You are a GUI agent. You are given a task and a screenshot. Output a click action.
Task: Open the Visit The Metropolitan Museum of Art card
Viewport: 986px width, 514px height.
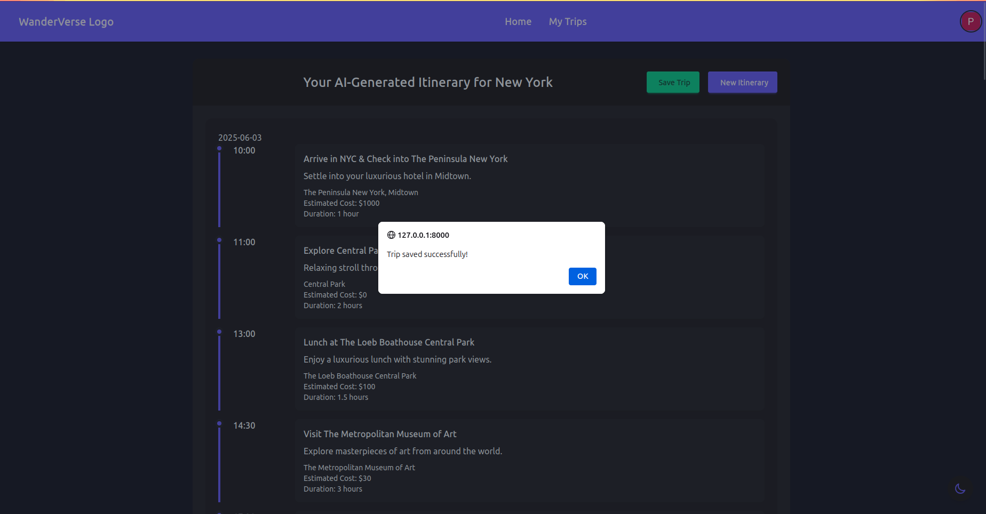coord(529,461)
